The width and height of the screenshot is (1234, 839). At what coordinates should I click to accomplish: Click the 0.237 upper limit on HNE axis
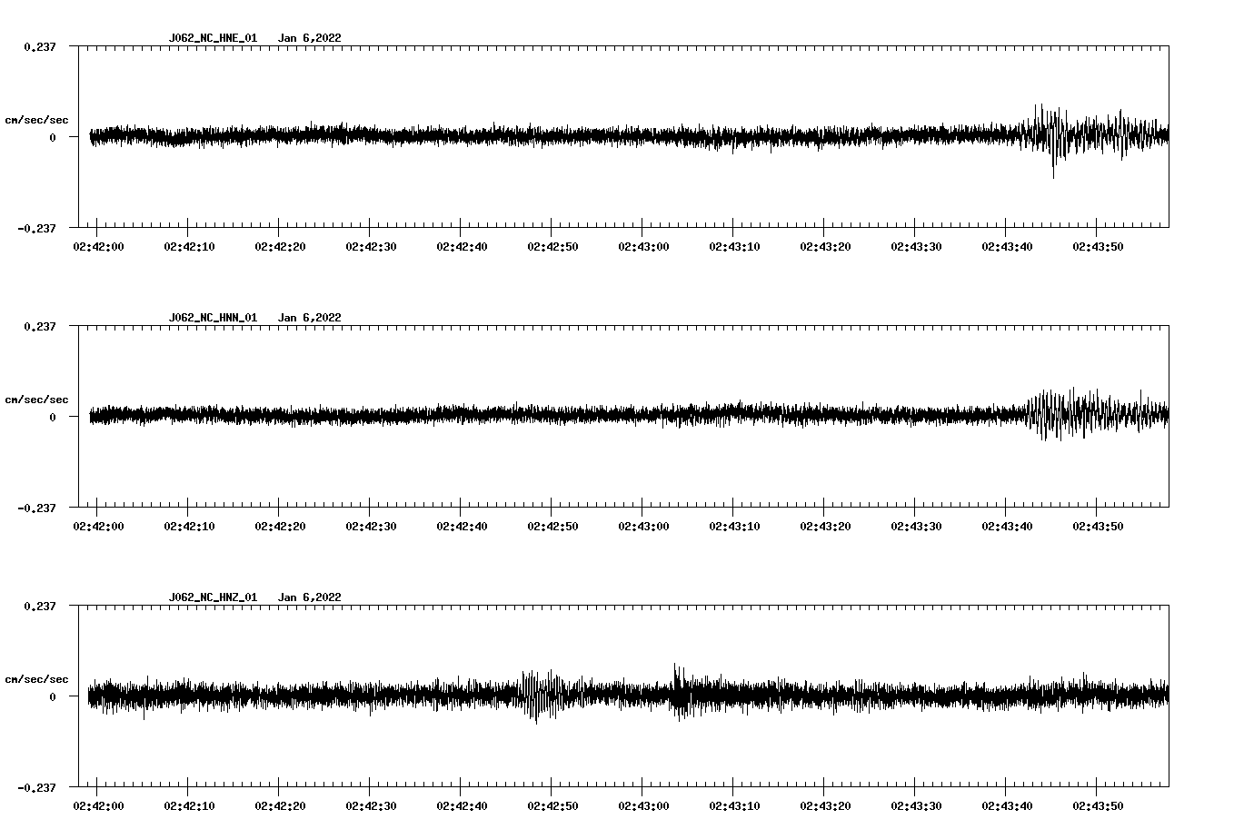pyautogui.click(x=39, y=46)
